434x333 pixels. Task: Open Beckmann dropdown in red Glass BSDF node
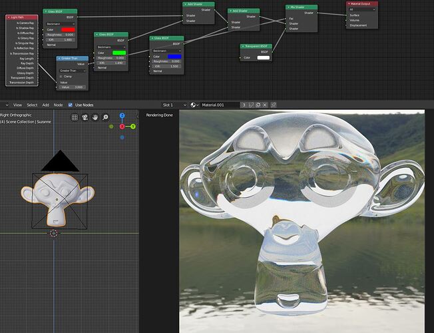[x=61, y=24]
